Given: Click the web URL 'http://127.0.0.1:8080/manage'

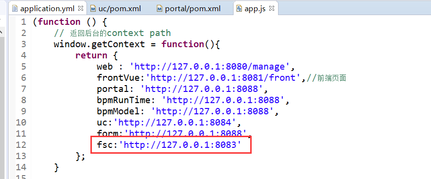Looking at the screenshot, I should tap(210, 67).
